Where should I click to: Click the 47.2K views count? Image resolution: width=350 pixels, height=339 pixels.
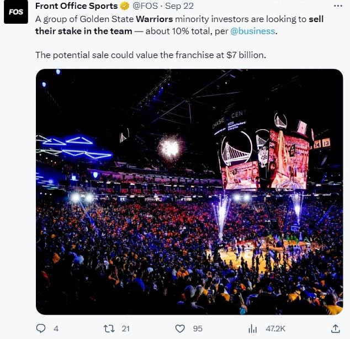pyautogui.click(x=274, y=329)
